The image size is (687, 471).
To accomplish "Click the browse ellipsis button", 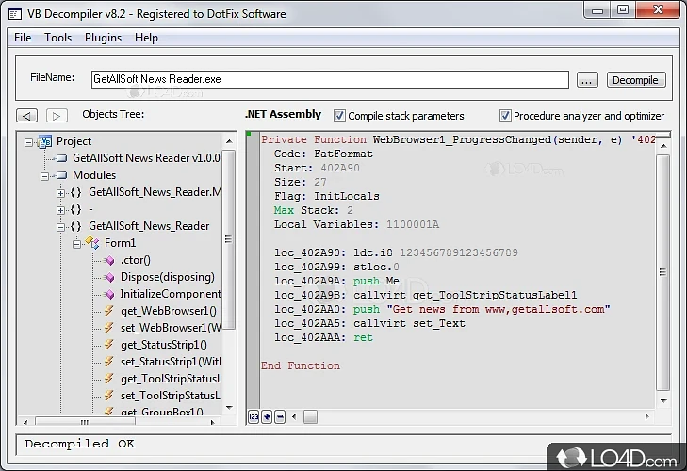I will point(587,80).
